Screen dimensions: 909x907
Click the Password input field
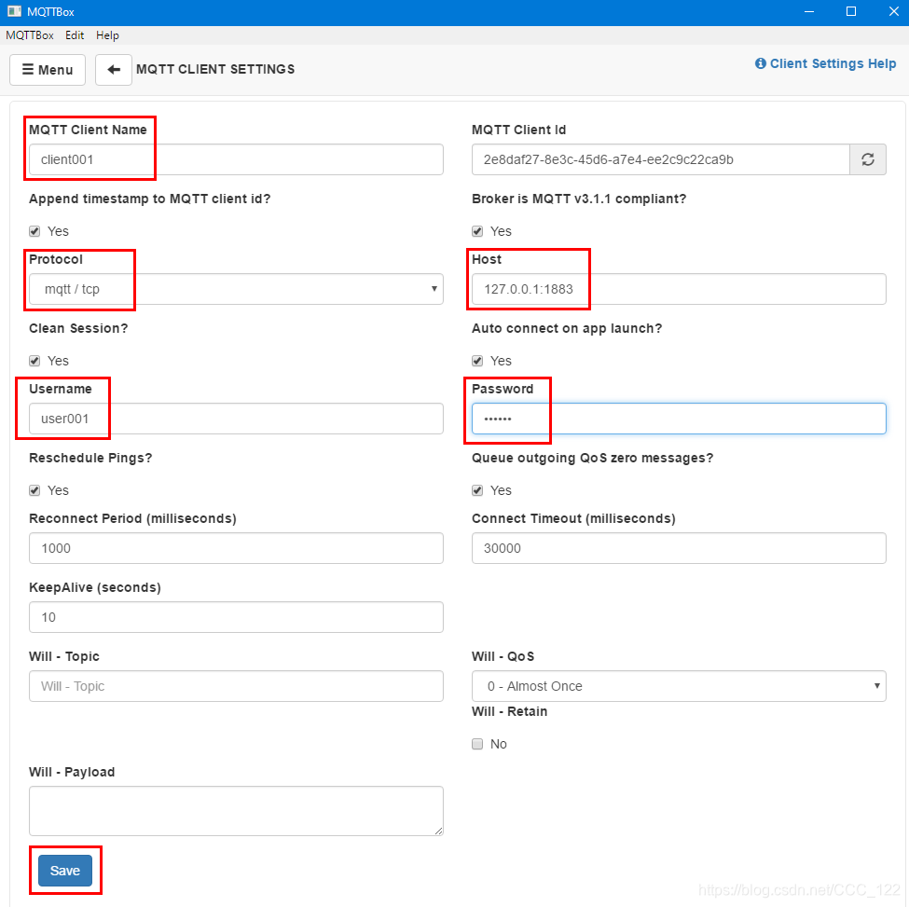coord(679,419)
